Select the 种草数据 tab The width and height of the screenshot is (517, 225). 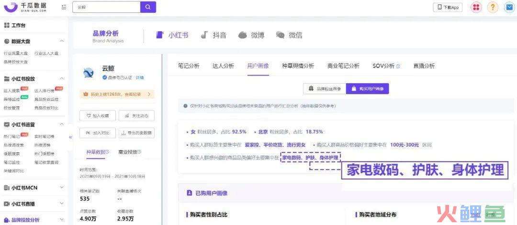click(x=96, y=152)
